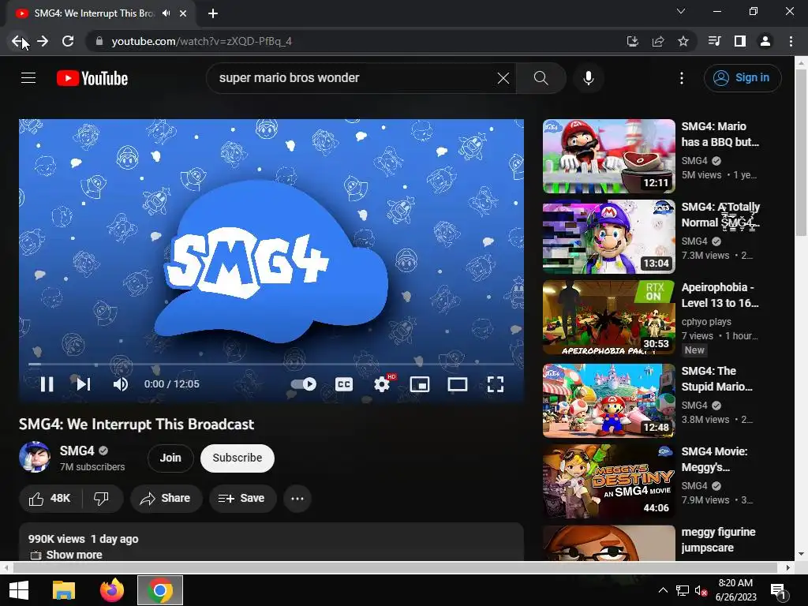Pause the playing video

(x=47, y=384)
